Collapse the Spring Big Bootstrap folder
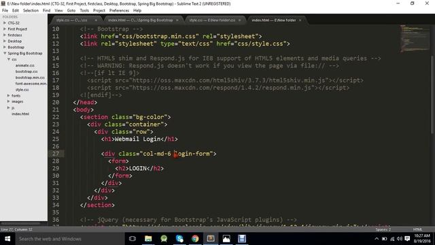435x245 pixels. click(5, 53)
